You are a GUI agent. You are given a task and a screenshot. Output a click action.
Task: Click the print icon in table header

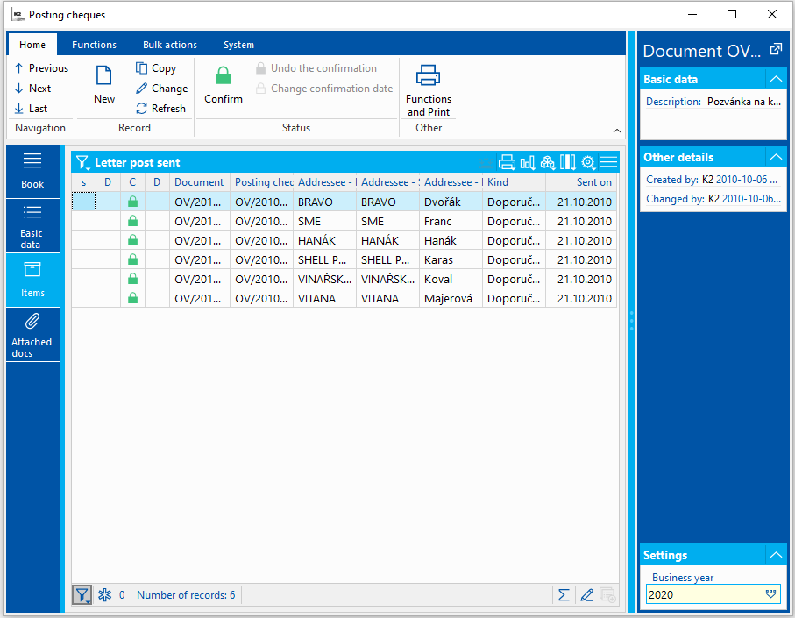507,162
